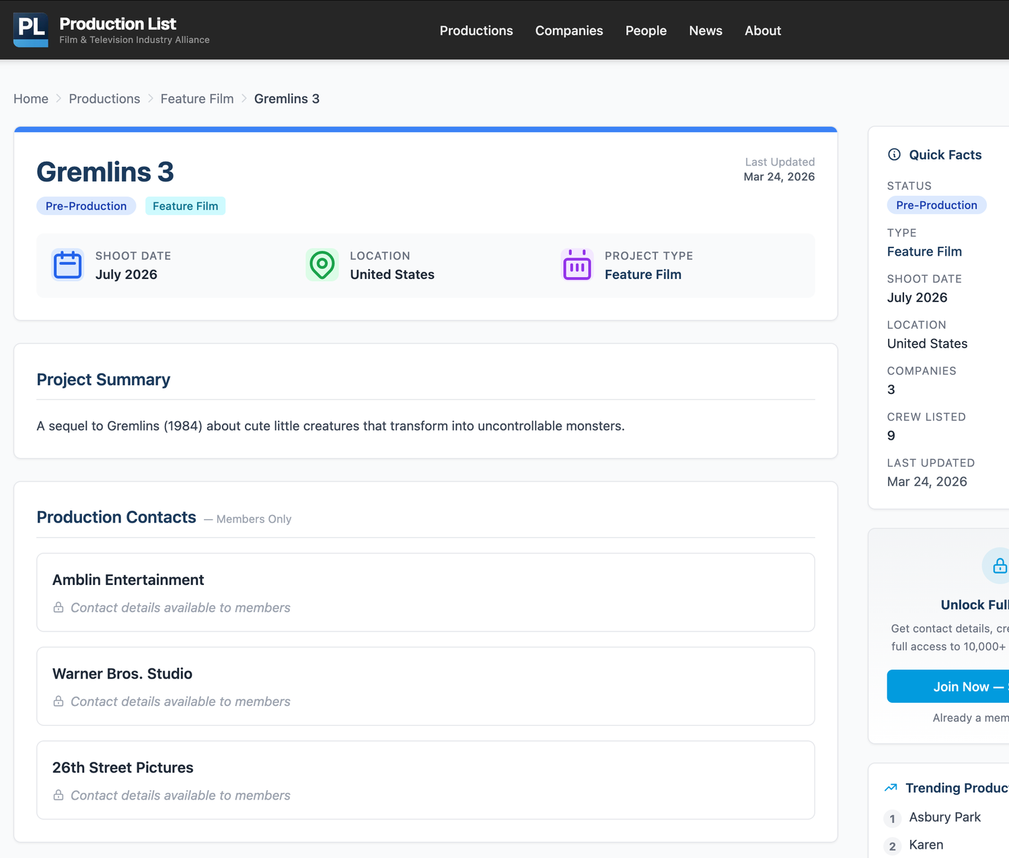1009x858 pixels.
Task: Click the Companies count 3
Action: [891, 389]
